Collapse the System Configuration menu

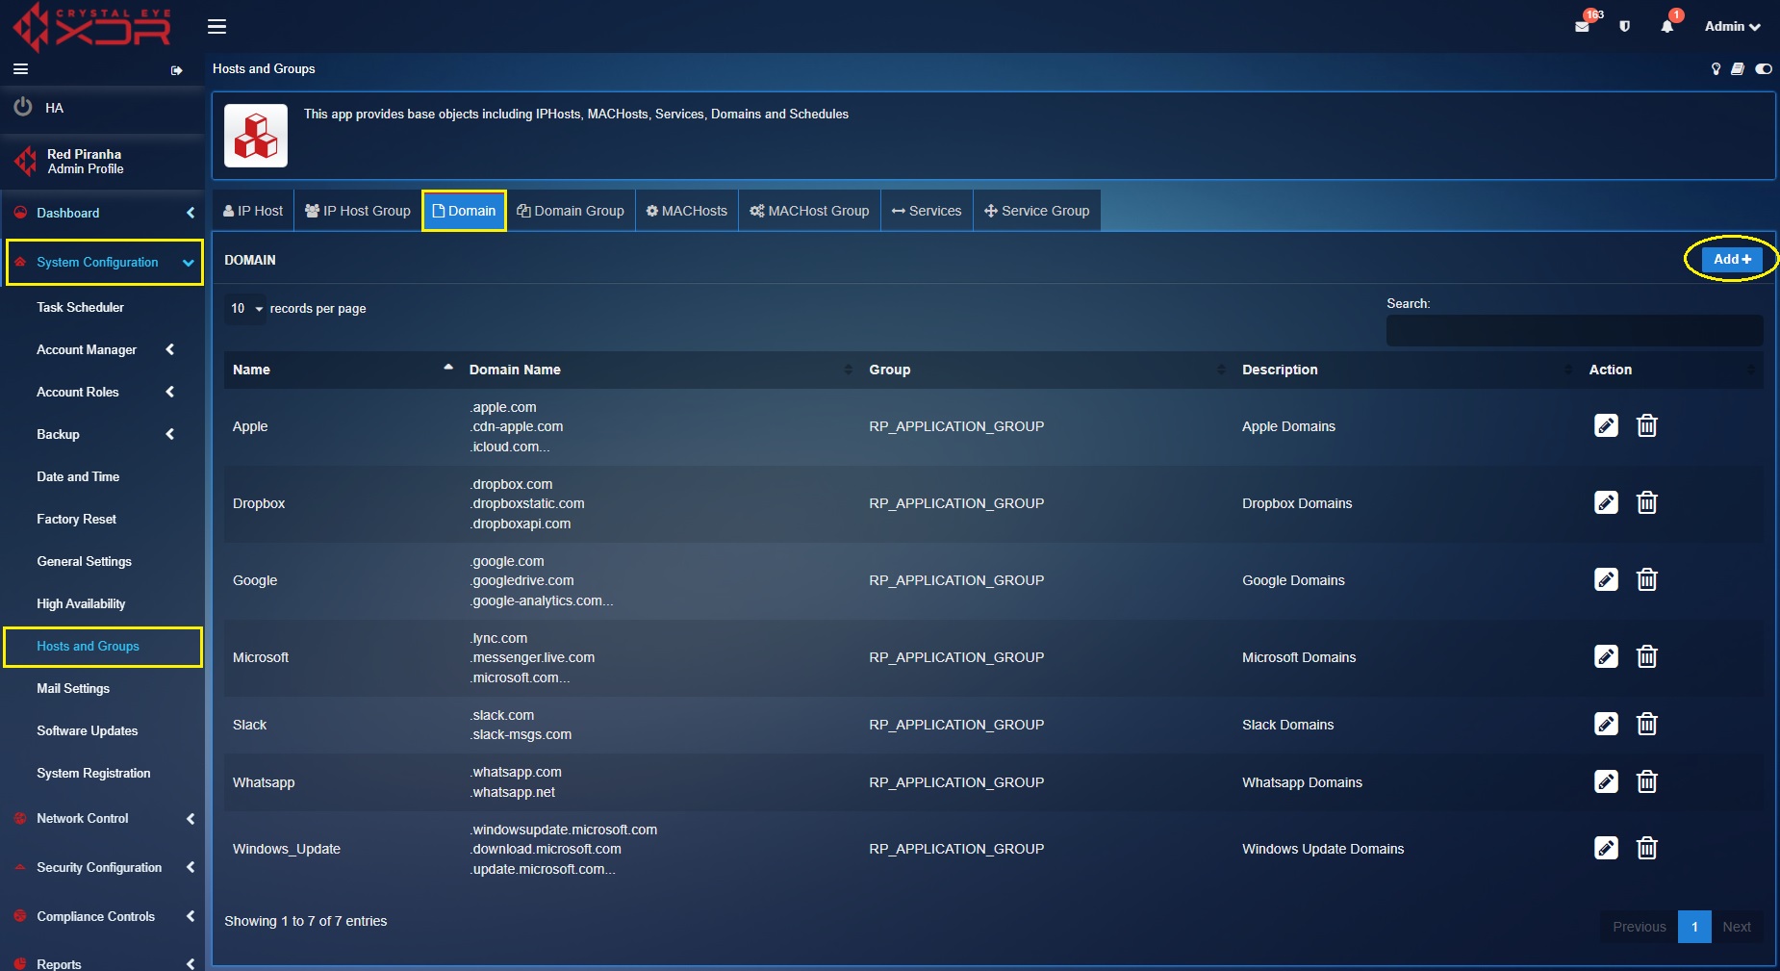tap(105, 263)
